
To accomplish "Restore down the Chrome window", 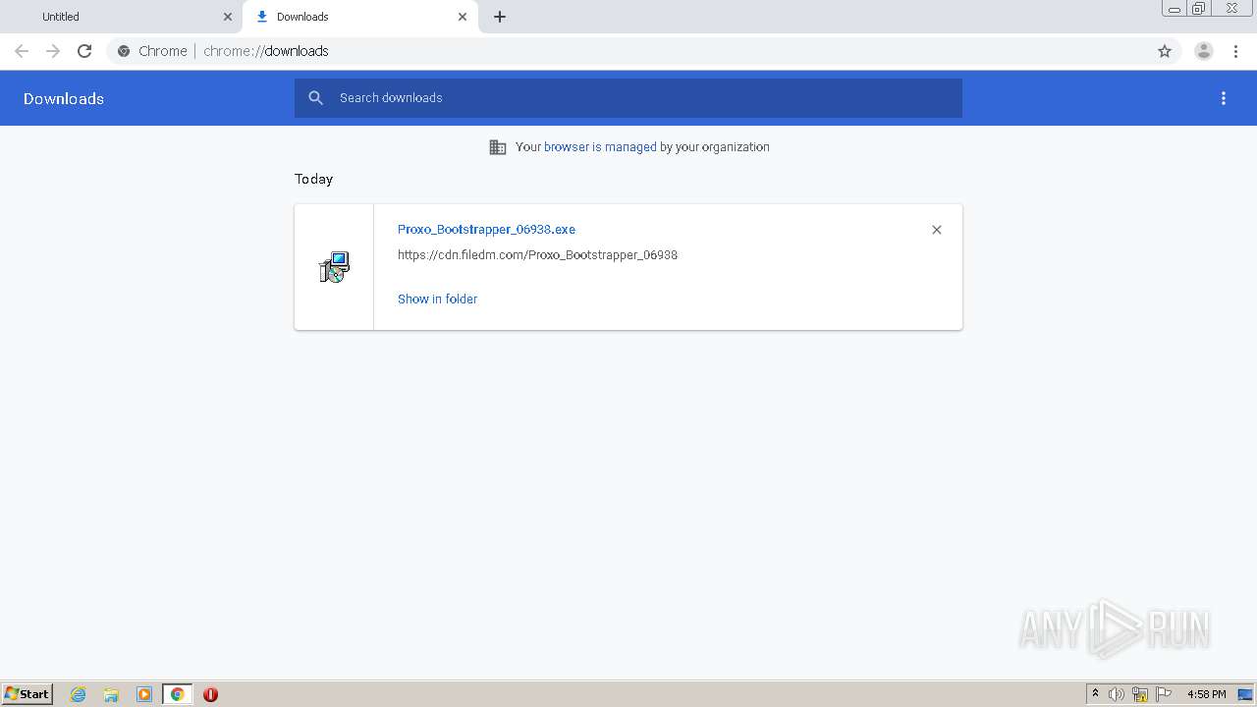I will click(x=1199, y=9).
